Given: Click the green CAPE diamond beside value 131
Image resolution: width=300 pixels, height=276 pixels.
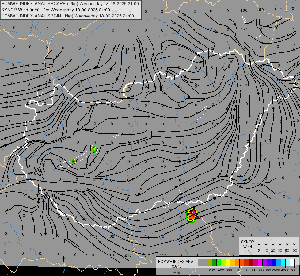Looking at the screenshot, I should pyautogui.click(x=73, y=161).
